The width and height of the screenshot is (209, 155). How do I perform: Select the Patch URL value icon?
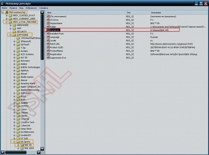pyautogui.click(x=48, y=44)
